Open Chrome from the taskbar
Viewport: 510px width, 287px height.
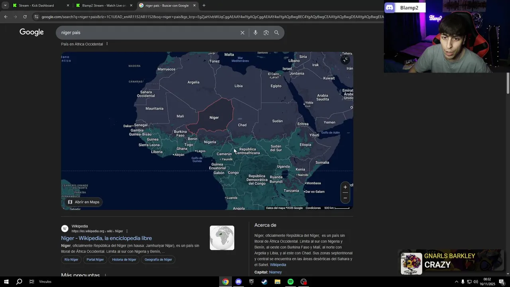coord(226,282)
